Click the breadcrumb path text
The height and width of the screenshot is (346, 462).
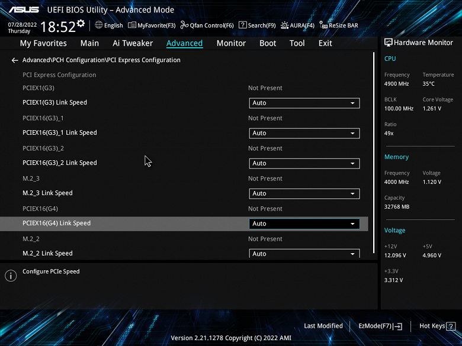[x=101, y=60]
